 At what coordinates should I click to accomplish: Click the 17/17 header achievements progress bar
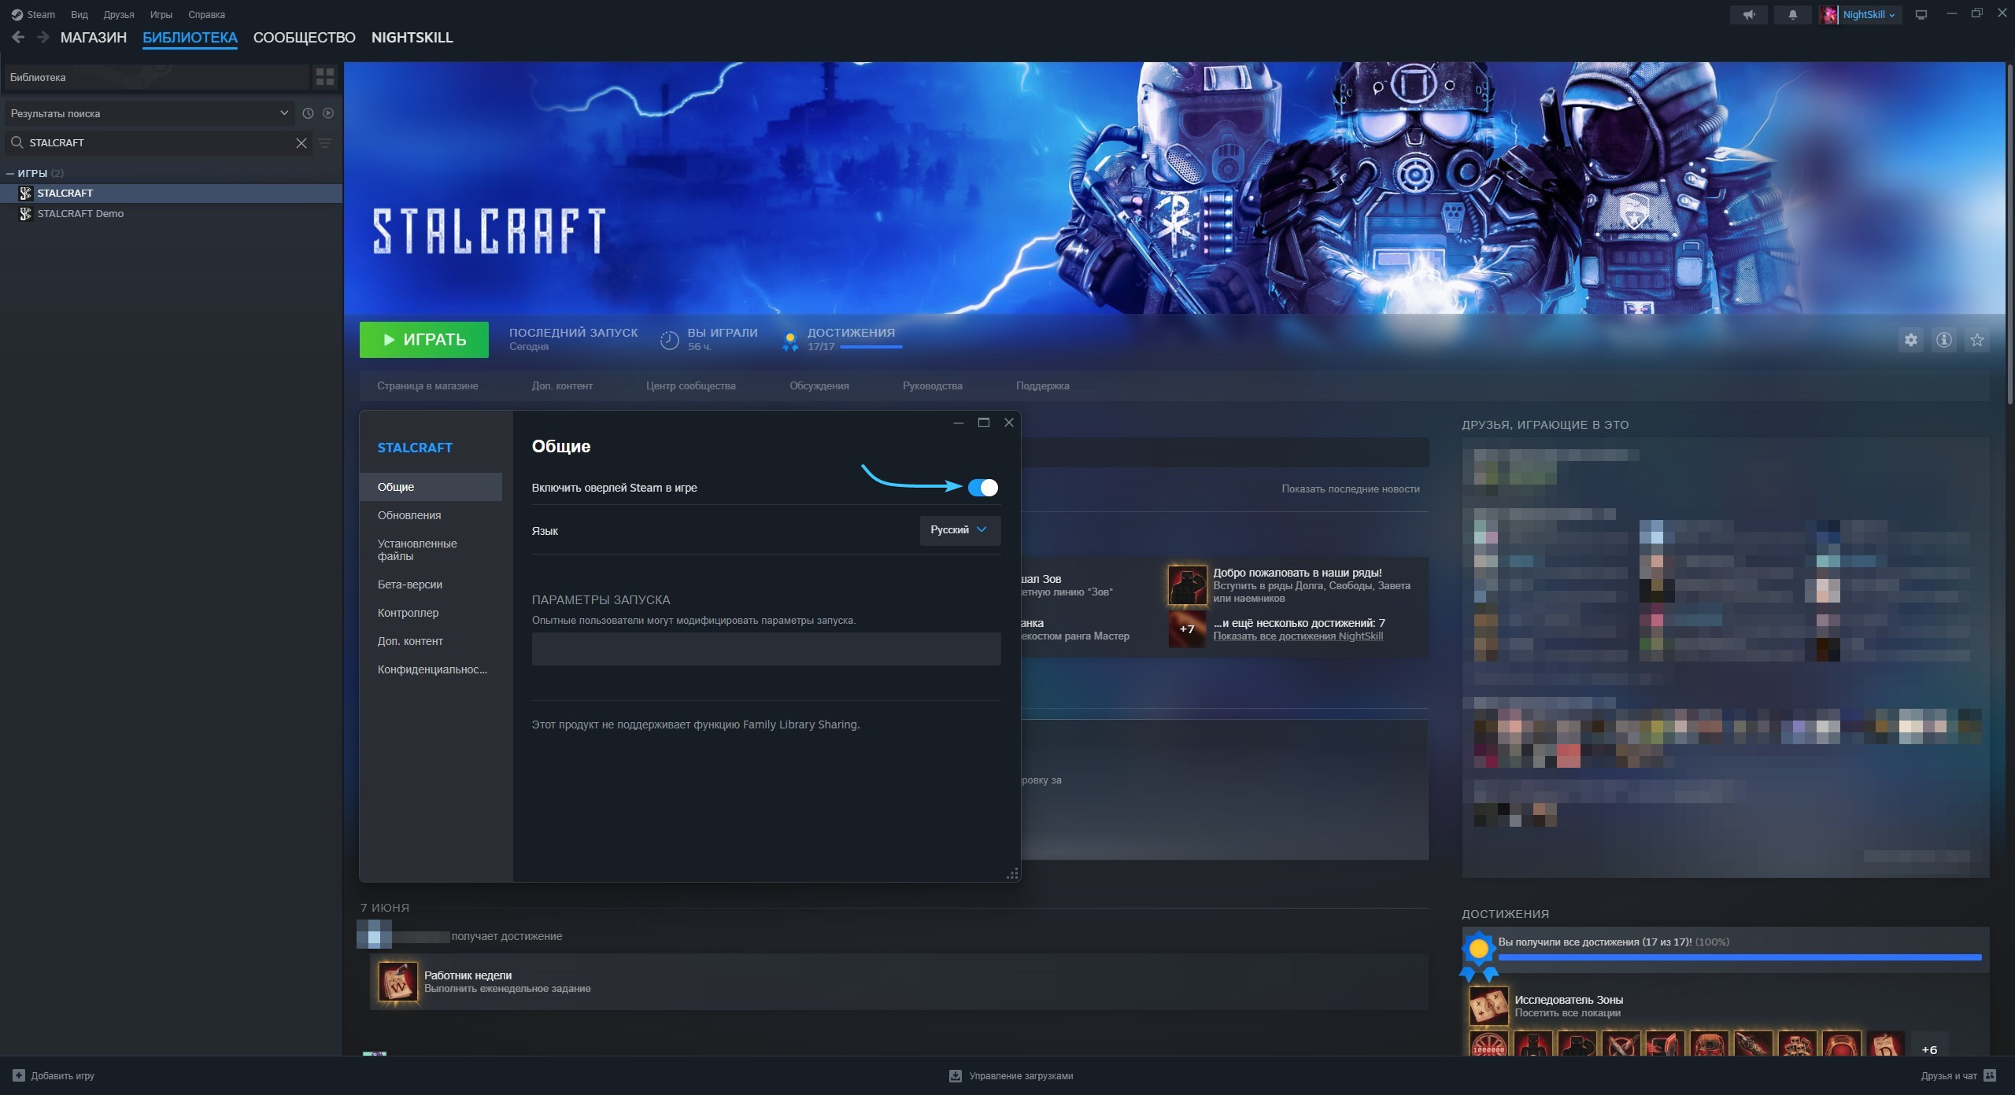tap(871, 347)
